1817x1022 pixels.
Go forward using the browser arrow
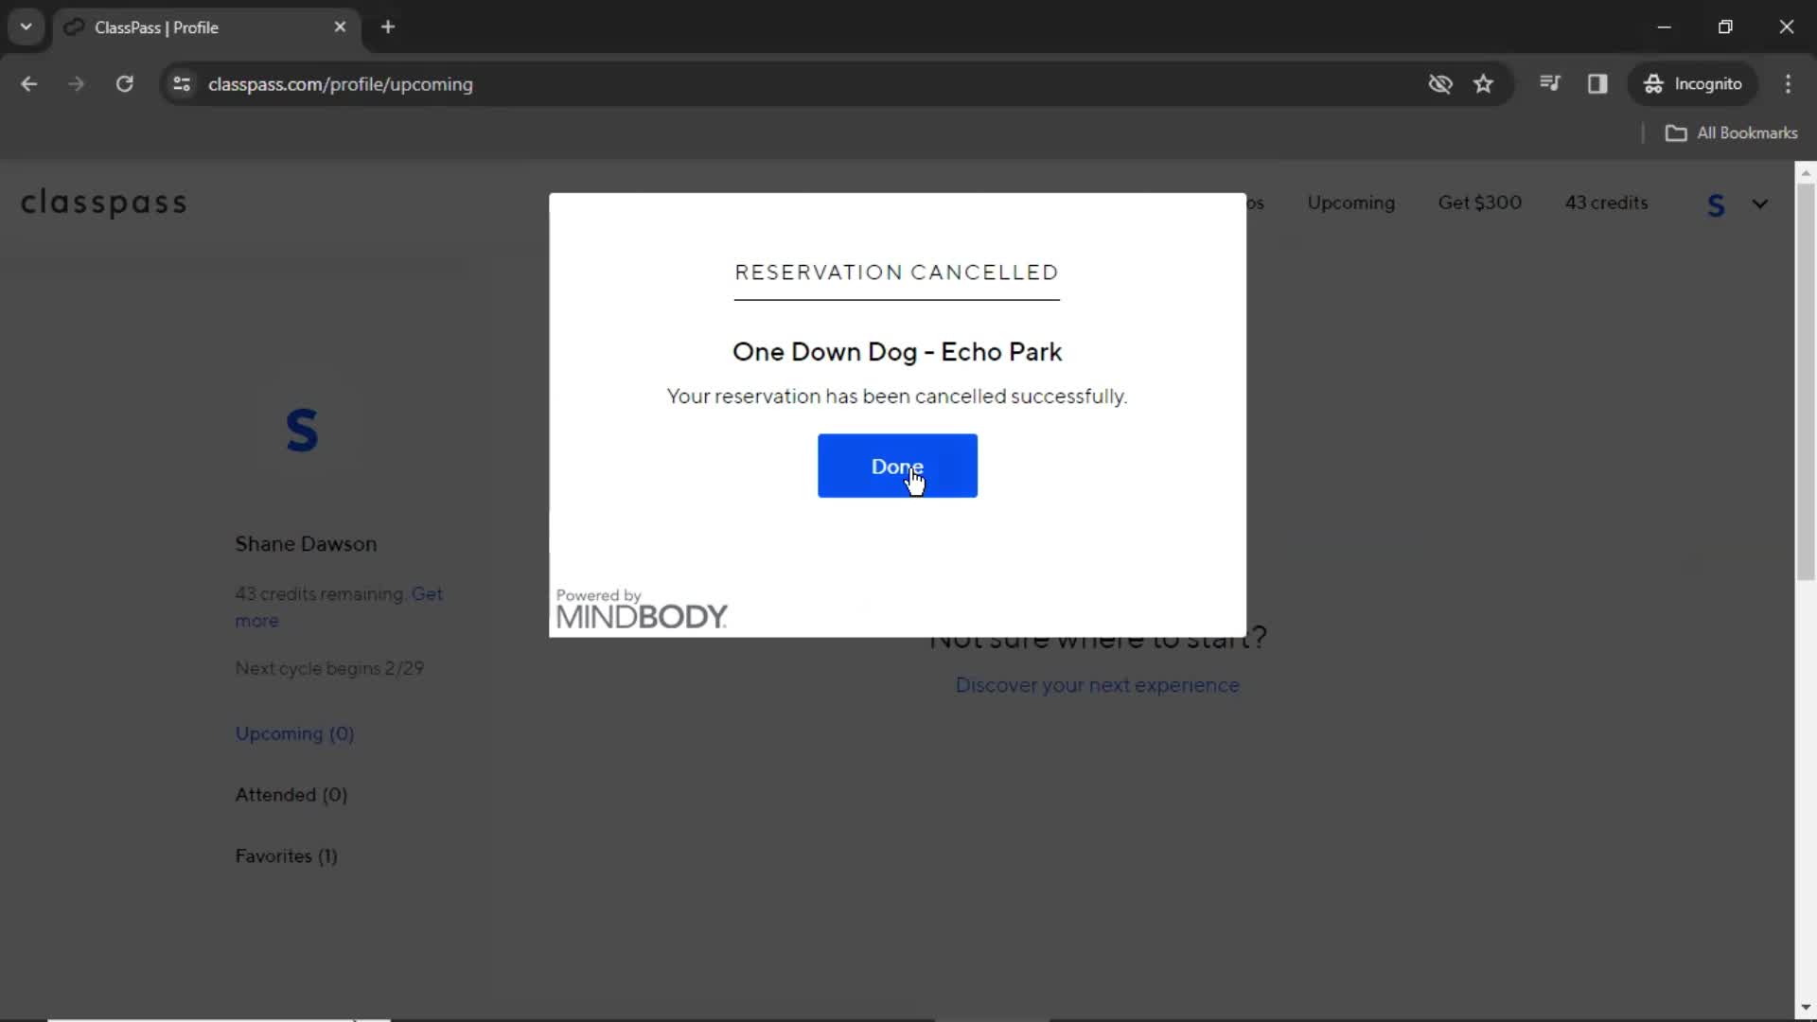pos(76,84)
